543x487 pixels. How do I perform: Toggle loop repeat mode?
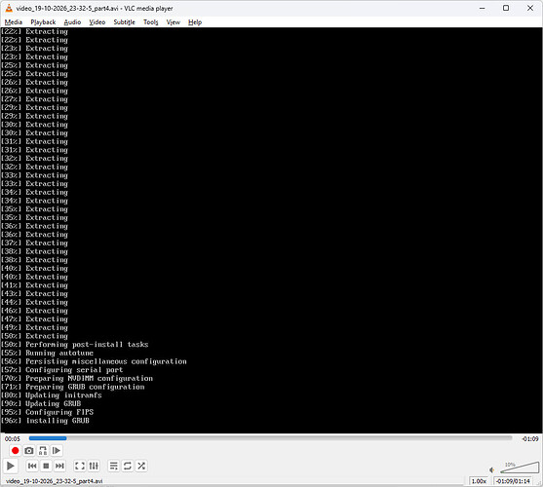click(128, 466)
